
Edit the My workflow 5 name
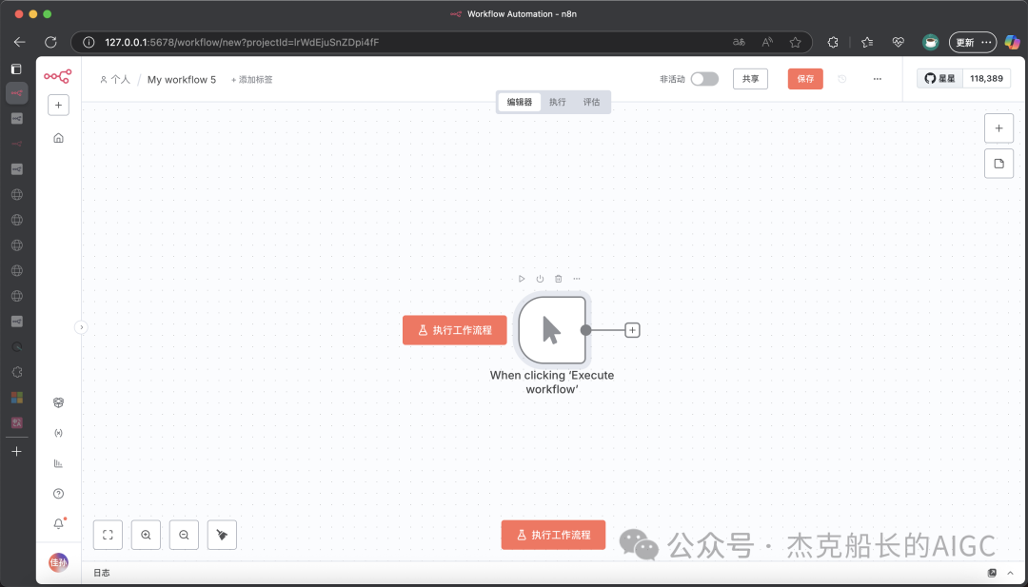[x=182, y=79]
